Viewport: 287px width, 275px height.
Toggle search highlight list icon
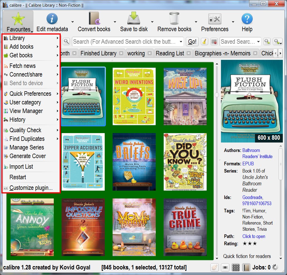click(x=214, y=41)
